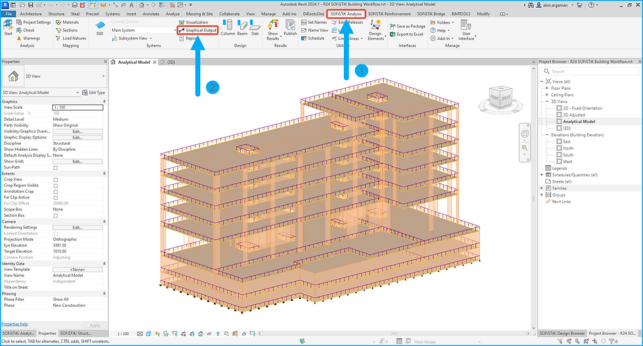This screenshot has height=346, width=643.
Task: Open Set Names utility
Action: 314,22
